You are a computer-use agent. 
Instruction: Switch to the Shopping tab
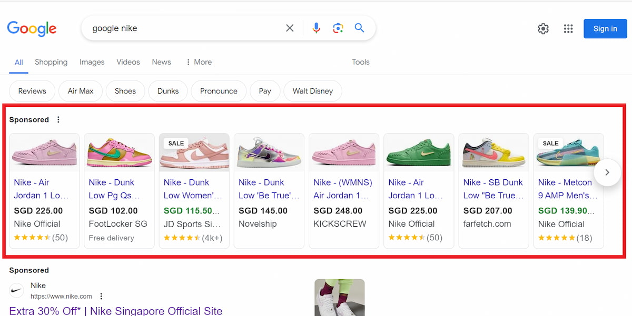click(x=51, y=62)
